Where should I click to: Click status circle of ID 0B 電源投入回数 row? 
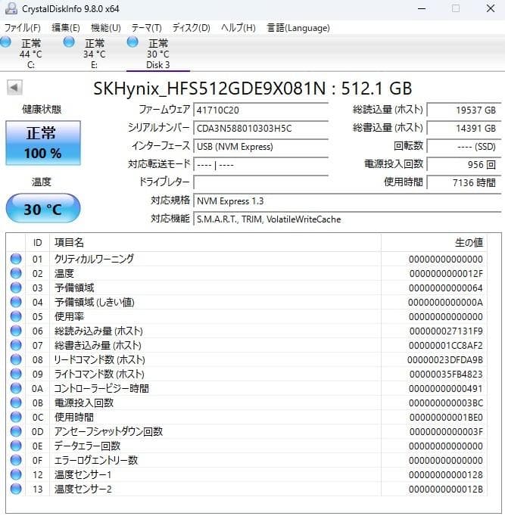[16, 403]
